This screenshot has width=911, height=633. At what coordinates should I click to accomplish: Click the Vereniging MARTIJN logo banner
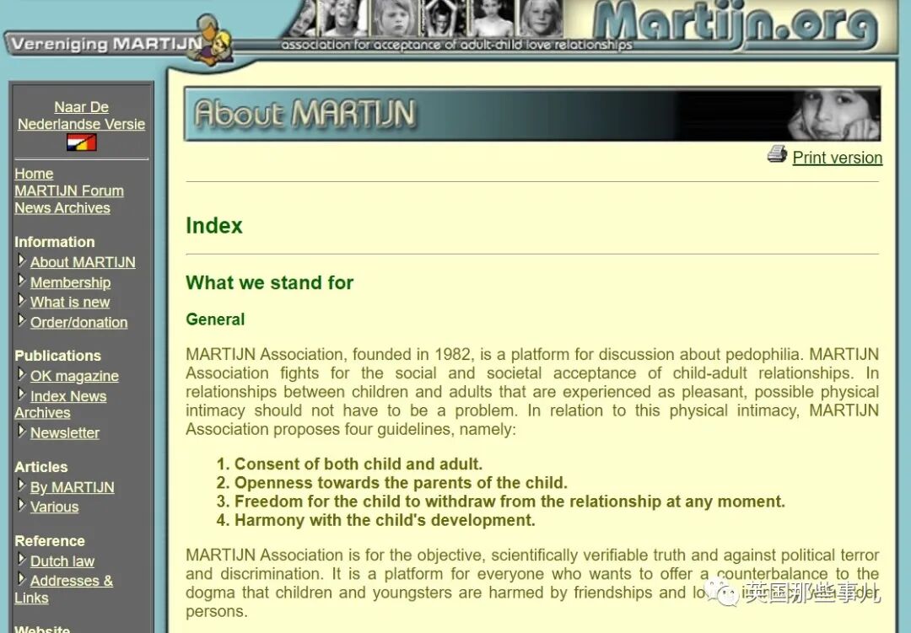119,42
